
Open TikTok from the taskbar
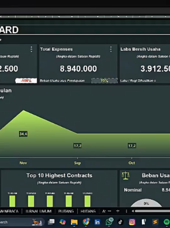[x=120, y=222]
